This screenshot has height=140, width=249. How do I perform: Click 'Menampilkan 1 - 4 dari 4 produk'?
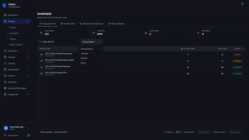54,132
